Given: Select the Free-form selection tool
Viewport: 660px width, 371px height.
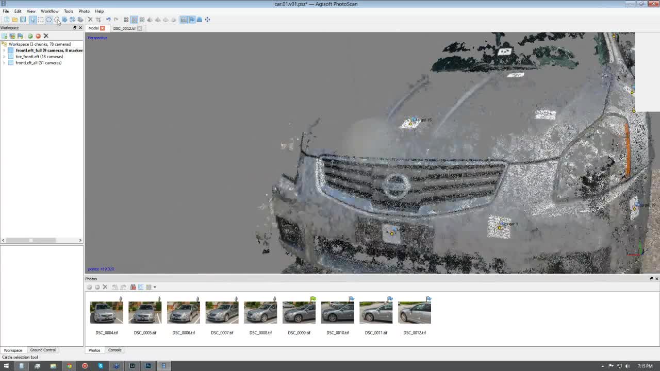Looking at the screenshot, I should (57, 20).
